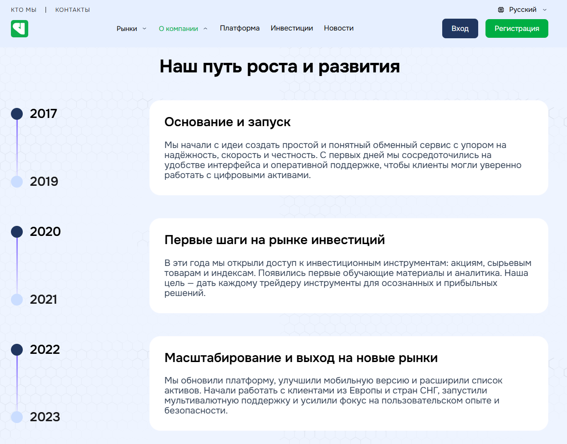Open the Русский language dropdown
This screenshot has width=567, height=444.
tap(523, 10)
